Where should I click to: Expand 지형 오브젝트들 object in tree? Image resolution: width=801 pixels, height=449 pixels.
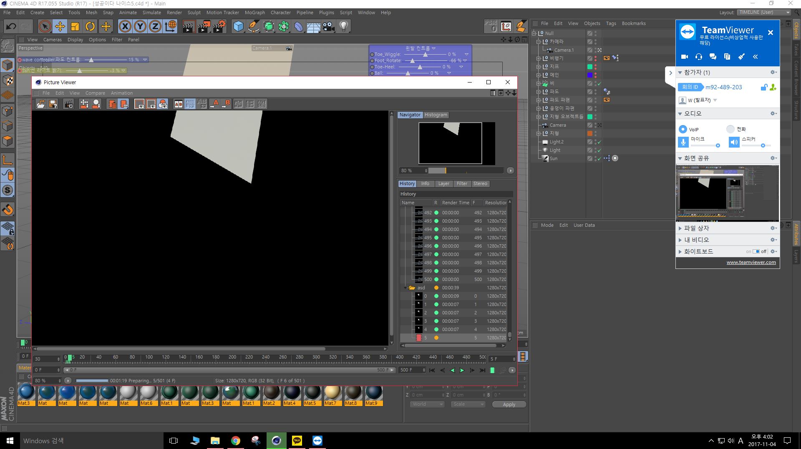[539, 117]
